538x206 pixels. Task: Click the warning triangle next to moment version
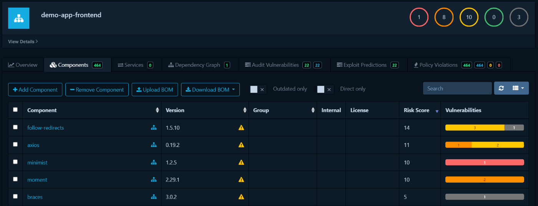pos(241,180)
